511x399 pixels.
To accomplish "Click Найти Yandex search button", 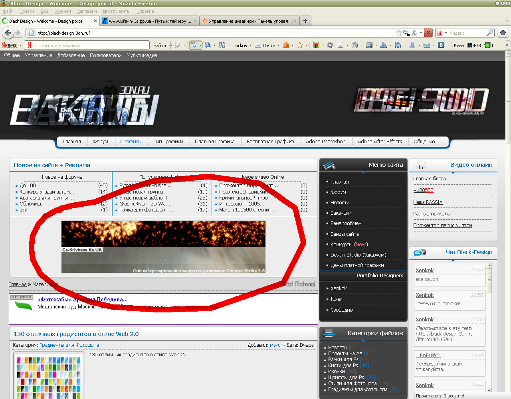I will coord(160,45).
